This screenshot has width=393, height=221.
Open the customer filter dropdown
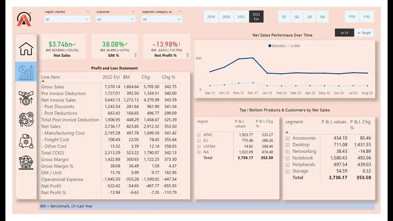pos(115,19)
